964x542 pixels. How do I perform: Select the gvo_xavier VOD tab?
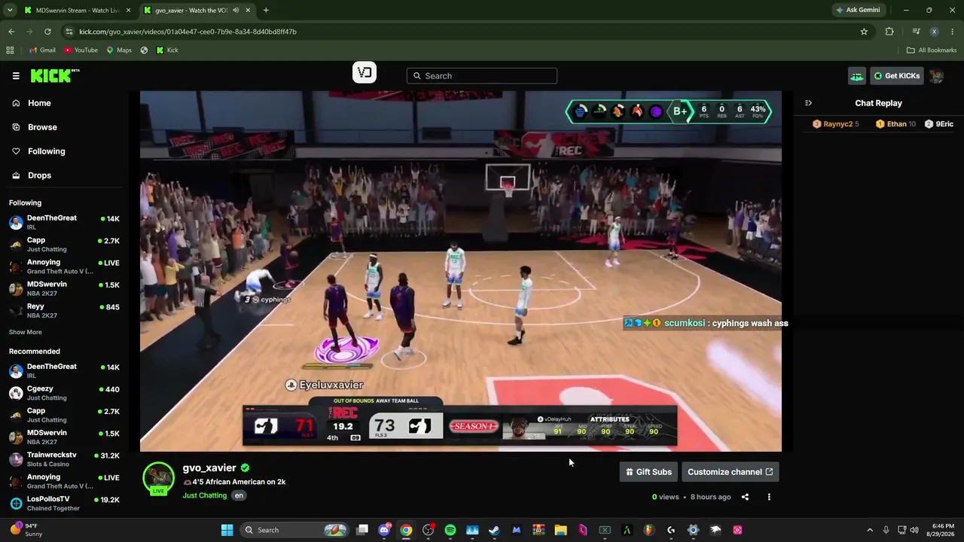pos(197,11)
